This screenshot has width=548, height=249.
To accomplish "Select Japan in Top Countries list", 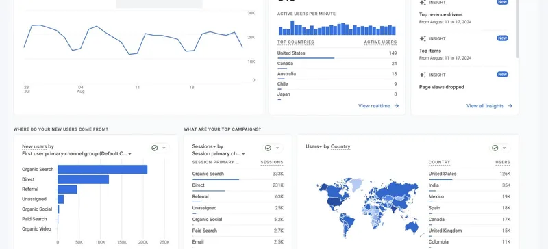I will tap(337, 94).
